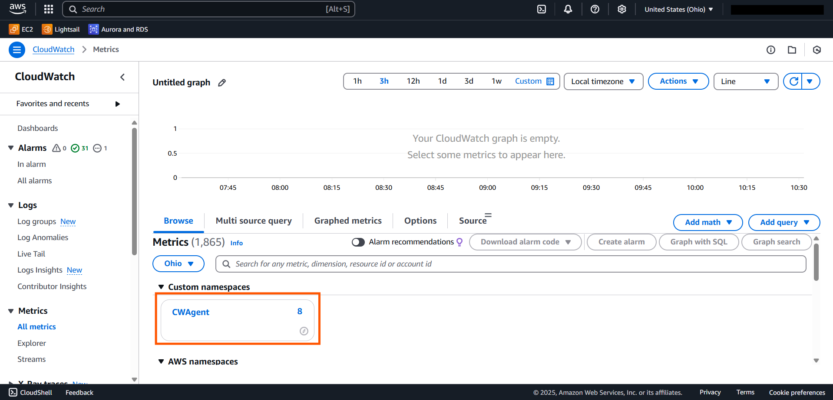Click the top AWS search box
The image size is (833, 400).
pos(208,9)
